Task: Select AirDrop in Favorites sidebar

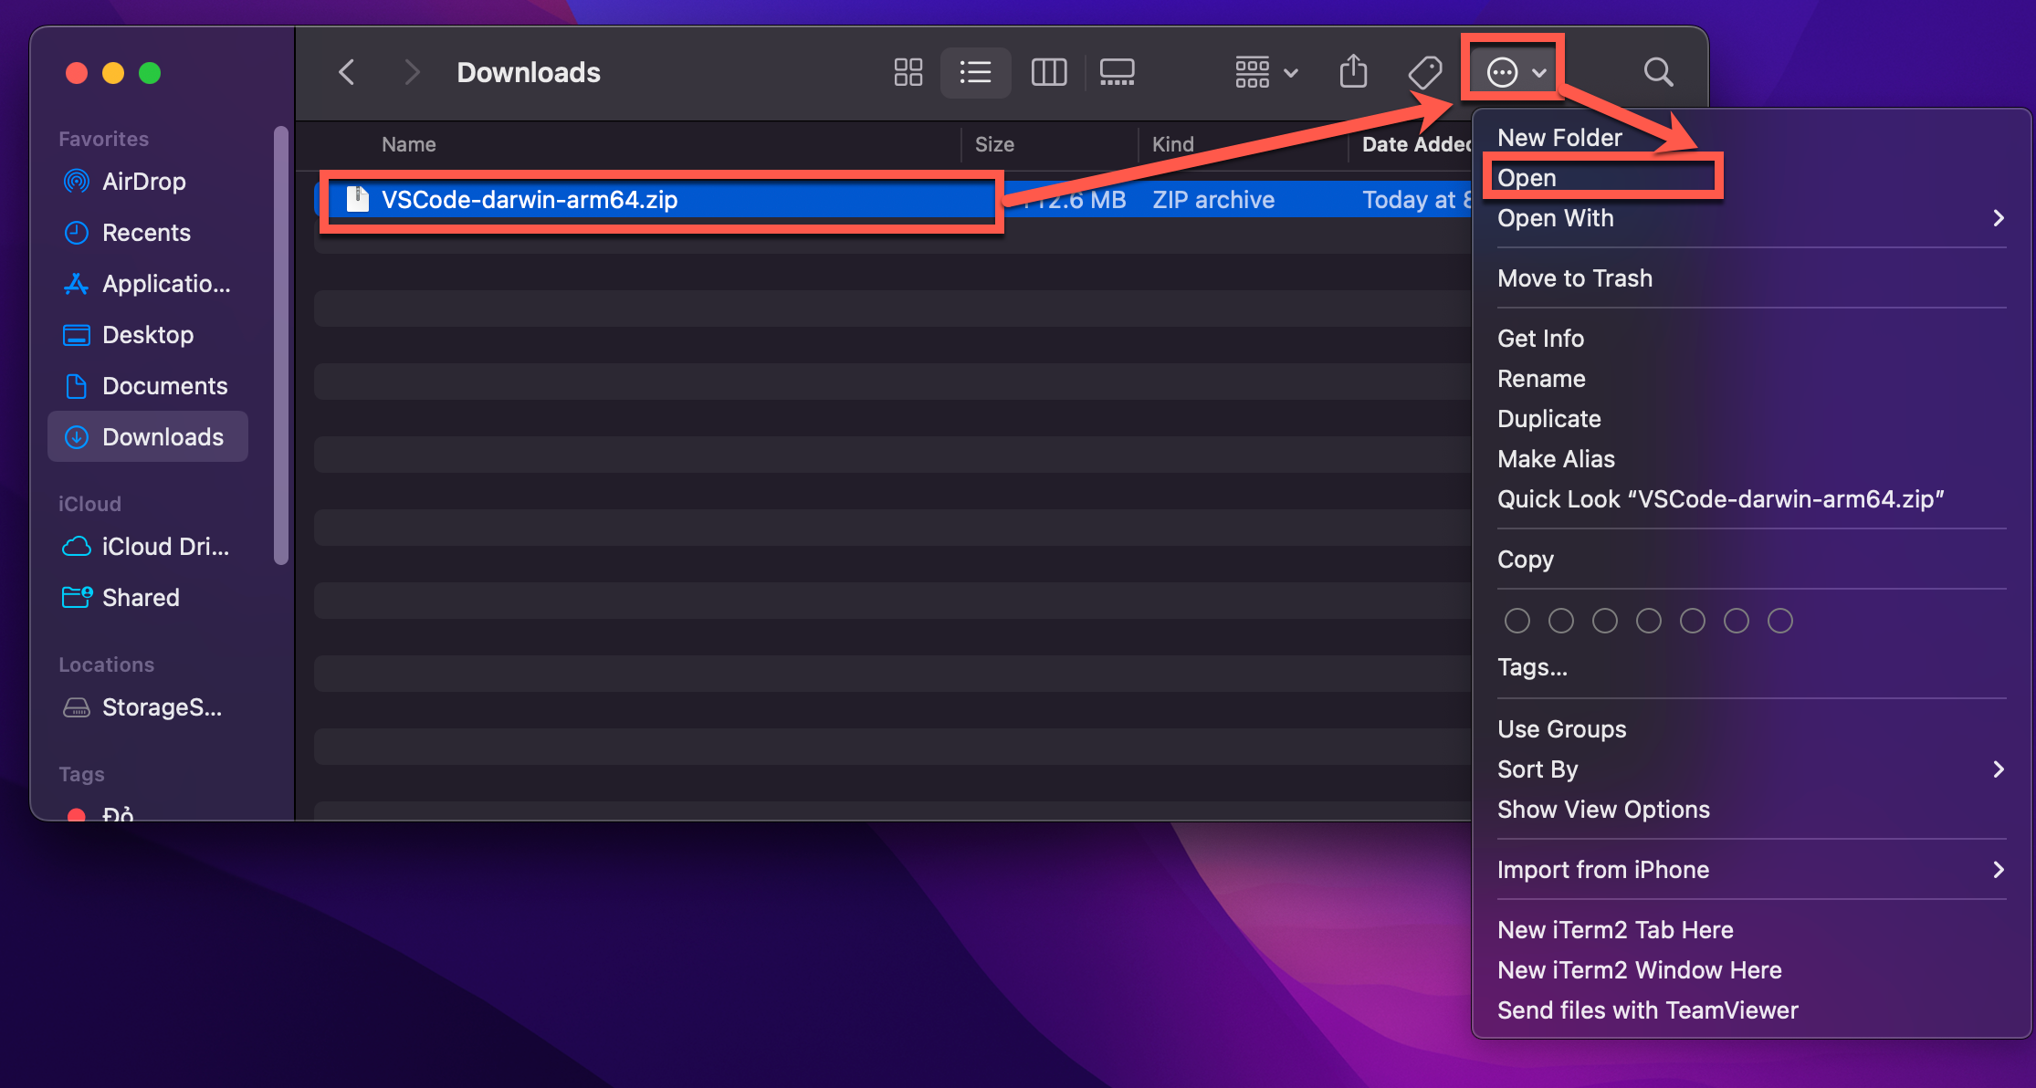Action: pos(144,178)
